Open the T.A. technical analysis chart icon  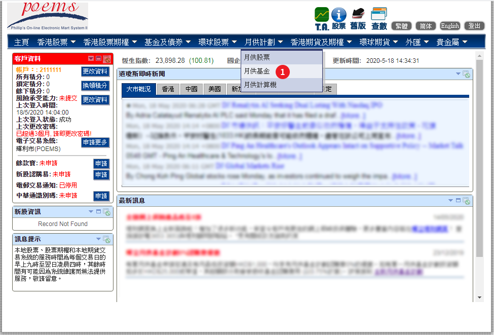click(x=322, y=18)
